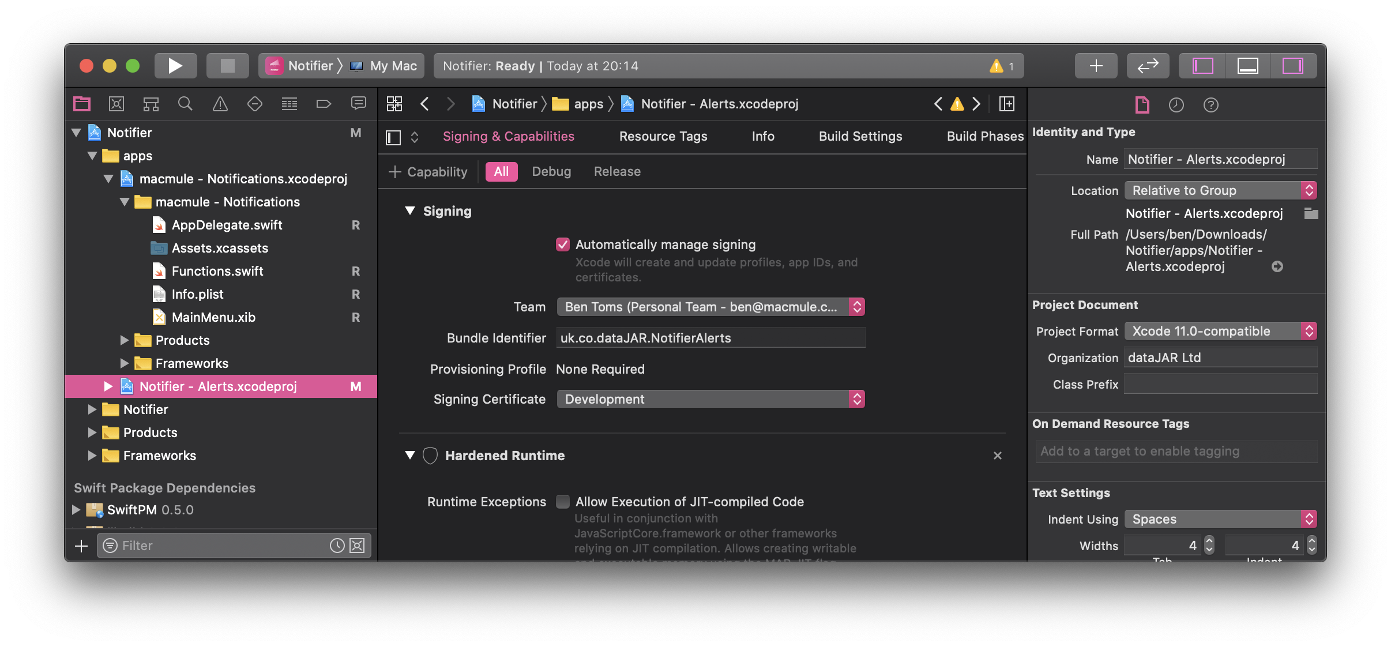This screenshot has height=647, width=1391.
Task: Show the Breakpoint navigator
Action: pyautogui.click(x=324, y=104)
